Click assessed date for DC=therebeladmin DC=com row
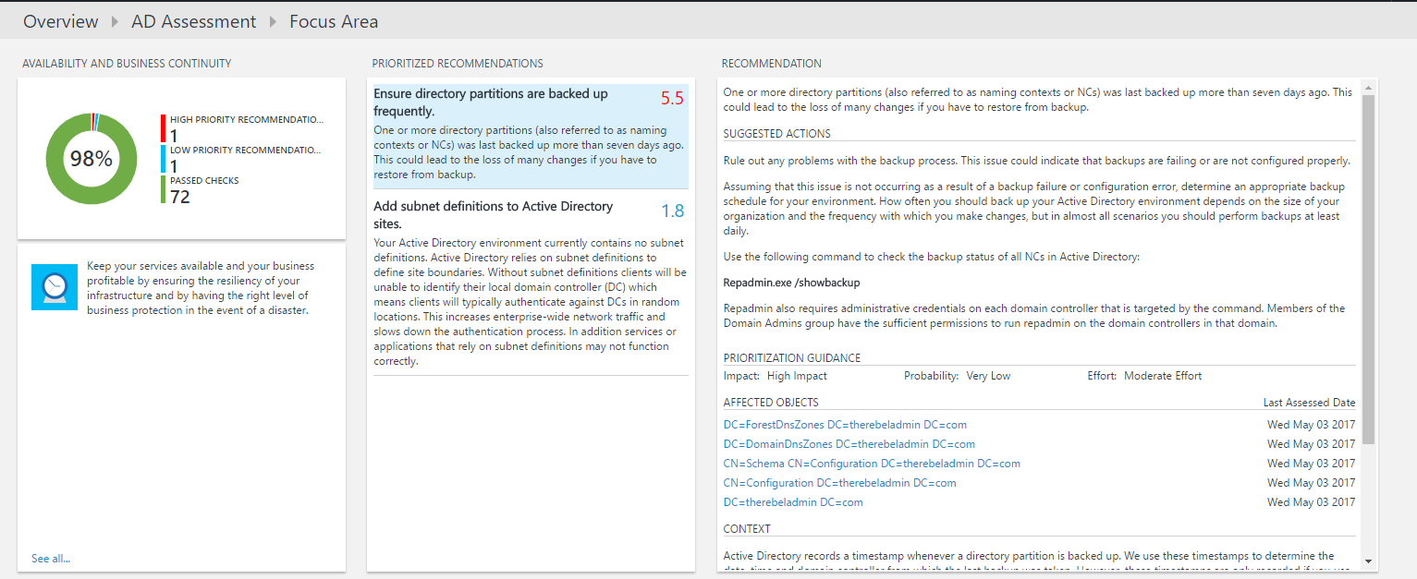This screenshot has width=1417, height=579. pos(1311,502)
